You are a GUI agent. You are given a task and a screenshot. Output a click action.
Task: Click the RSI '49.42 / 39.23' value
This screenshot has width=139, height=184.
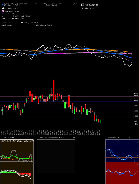pos(25,16)
